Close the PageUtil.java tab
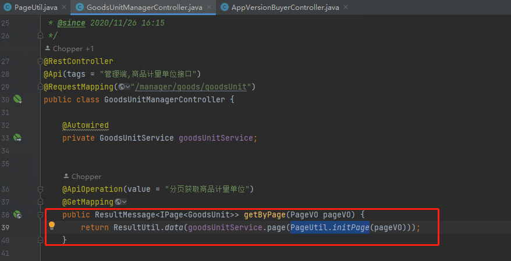The image size is (511, 261). (x=64, y=7)
